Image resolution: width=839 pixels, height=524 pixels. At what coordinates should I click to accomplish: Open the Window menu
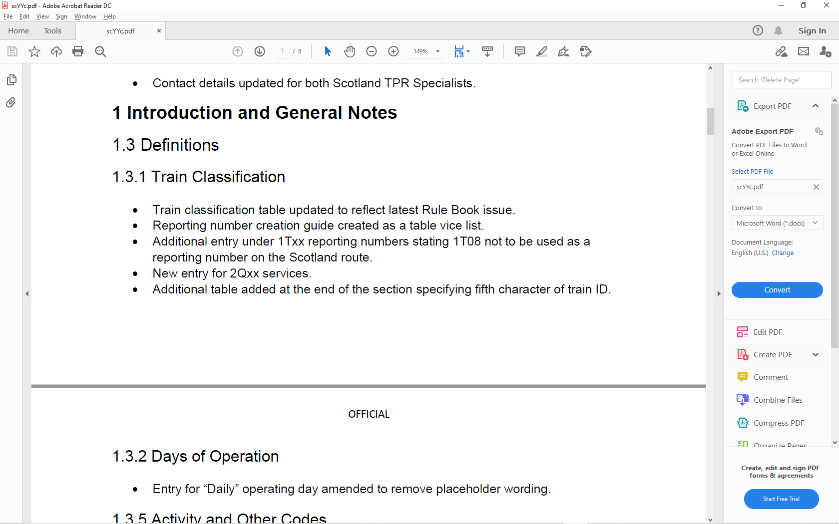click(85, 16)
